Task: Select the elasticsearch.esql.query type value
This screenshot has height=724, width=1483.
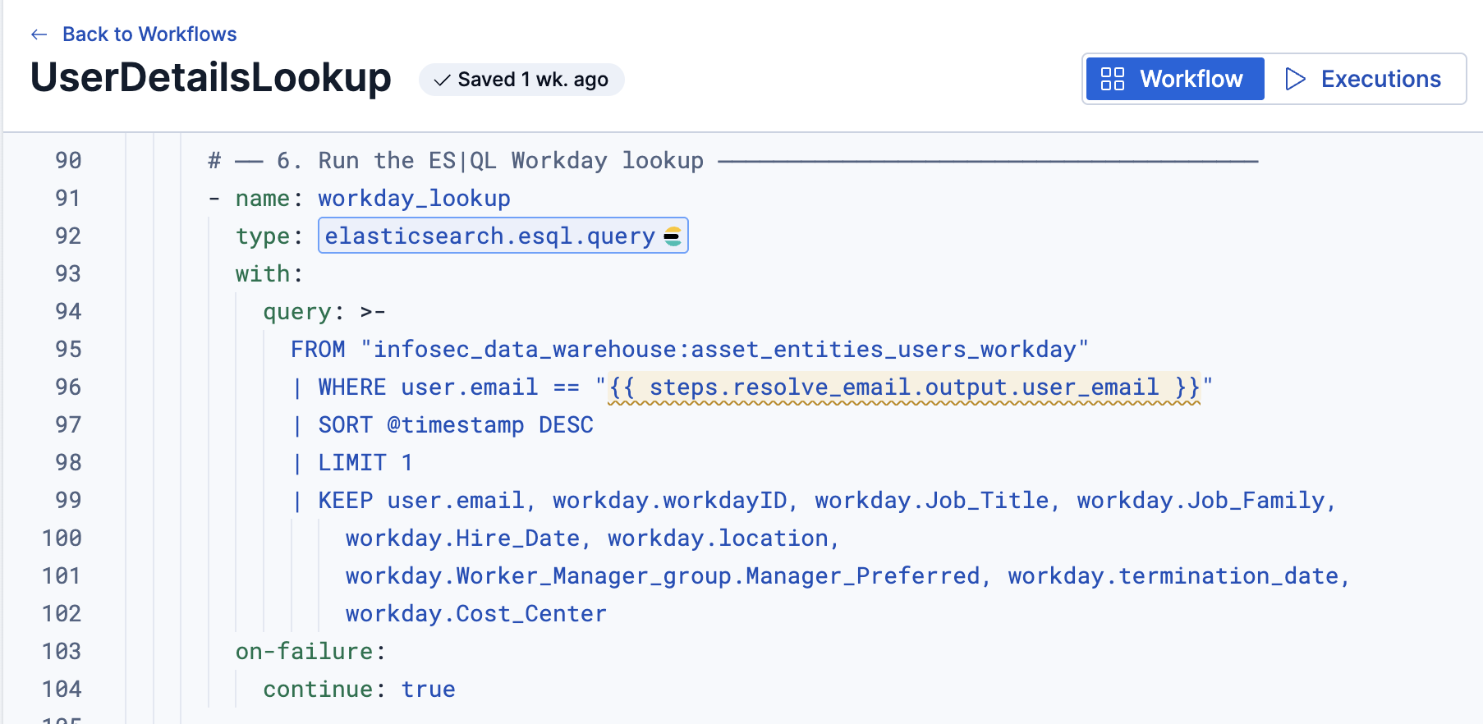Action: (x=503, y=236)
